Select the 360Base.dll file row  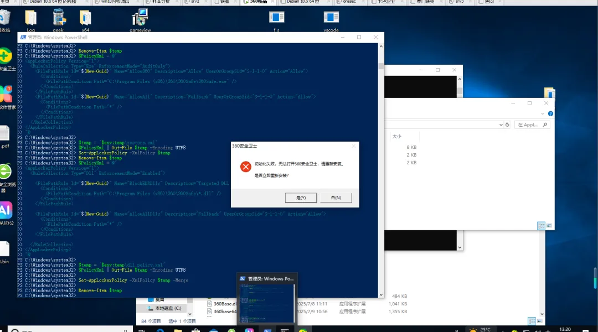tap(222, 304)
